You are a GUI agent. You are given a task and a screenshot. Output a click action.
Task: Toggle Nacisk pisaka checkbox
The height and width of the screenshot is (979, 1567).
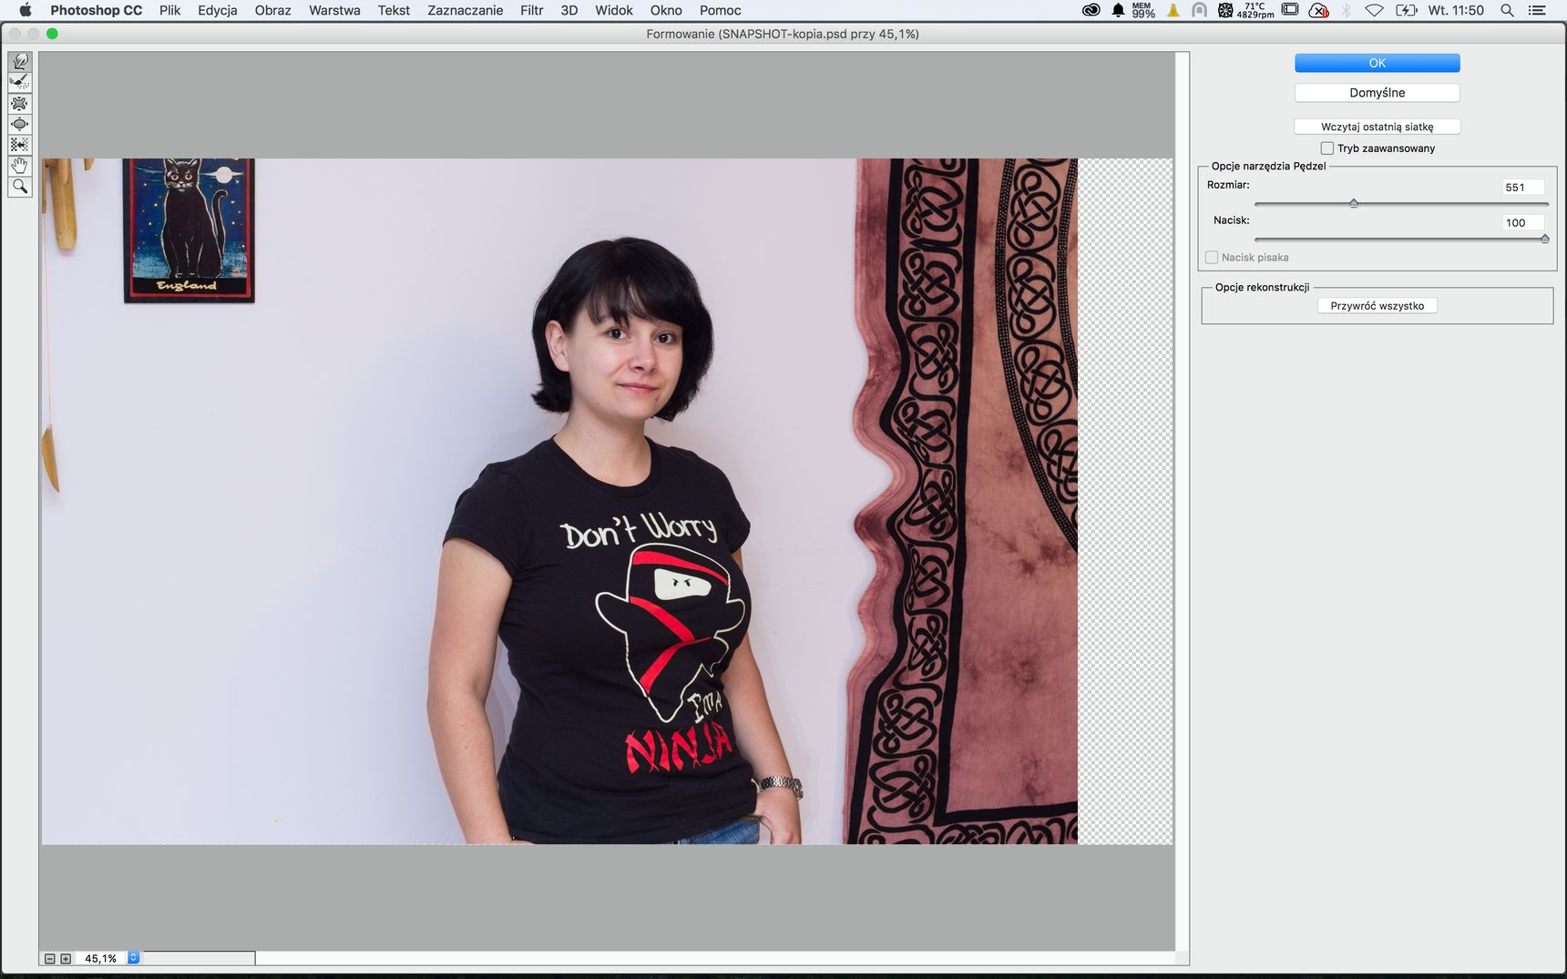click(1212, 258)
